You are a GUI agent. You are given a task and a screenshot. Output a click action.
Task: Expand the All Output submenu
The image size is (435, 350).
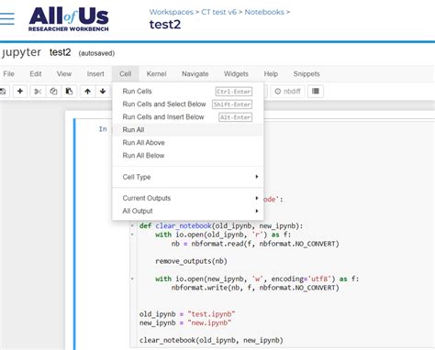188,211
